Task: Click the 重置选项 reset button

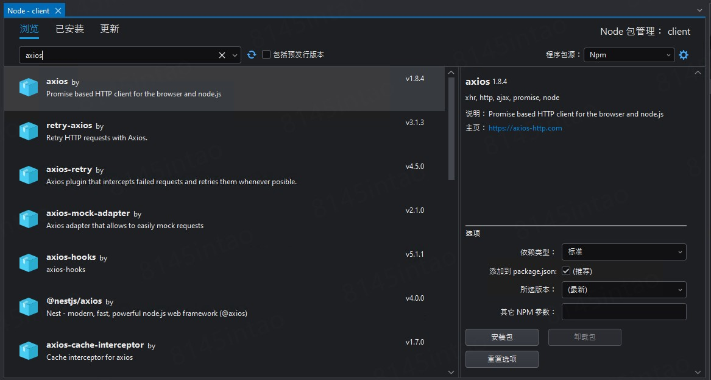Action: (501, 359)
